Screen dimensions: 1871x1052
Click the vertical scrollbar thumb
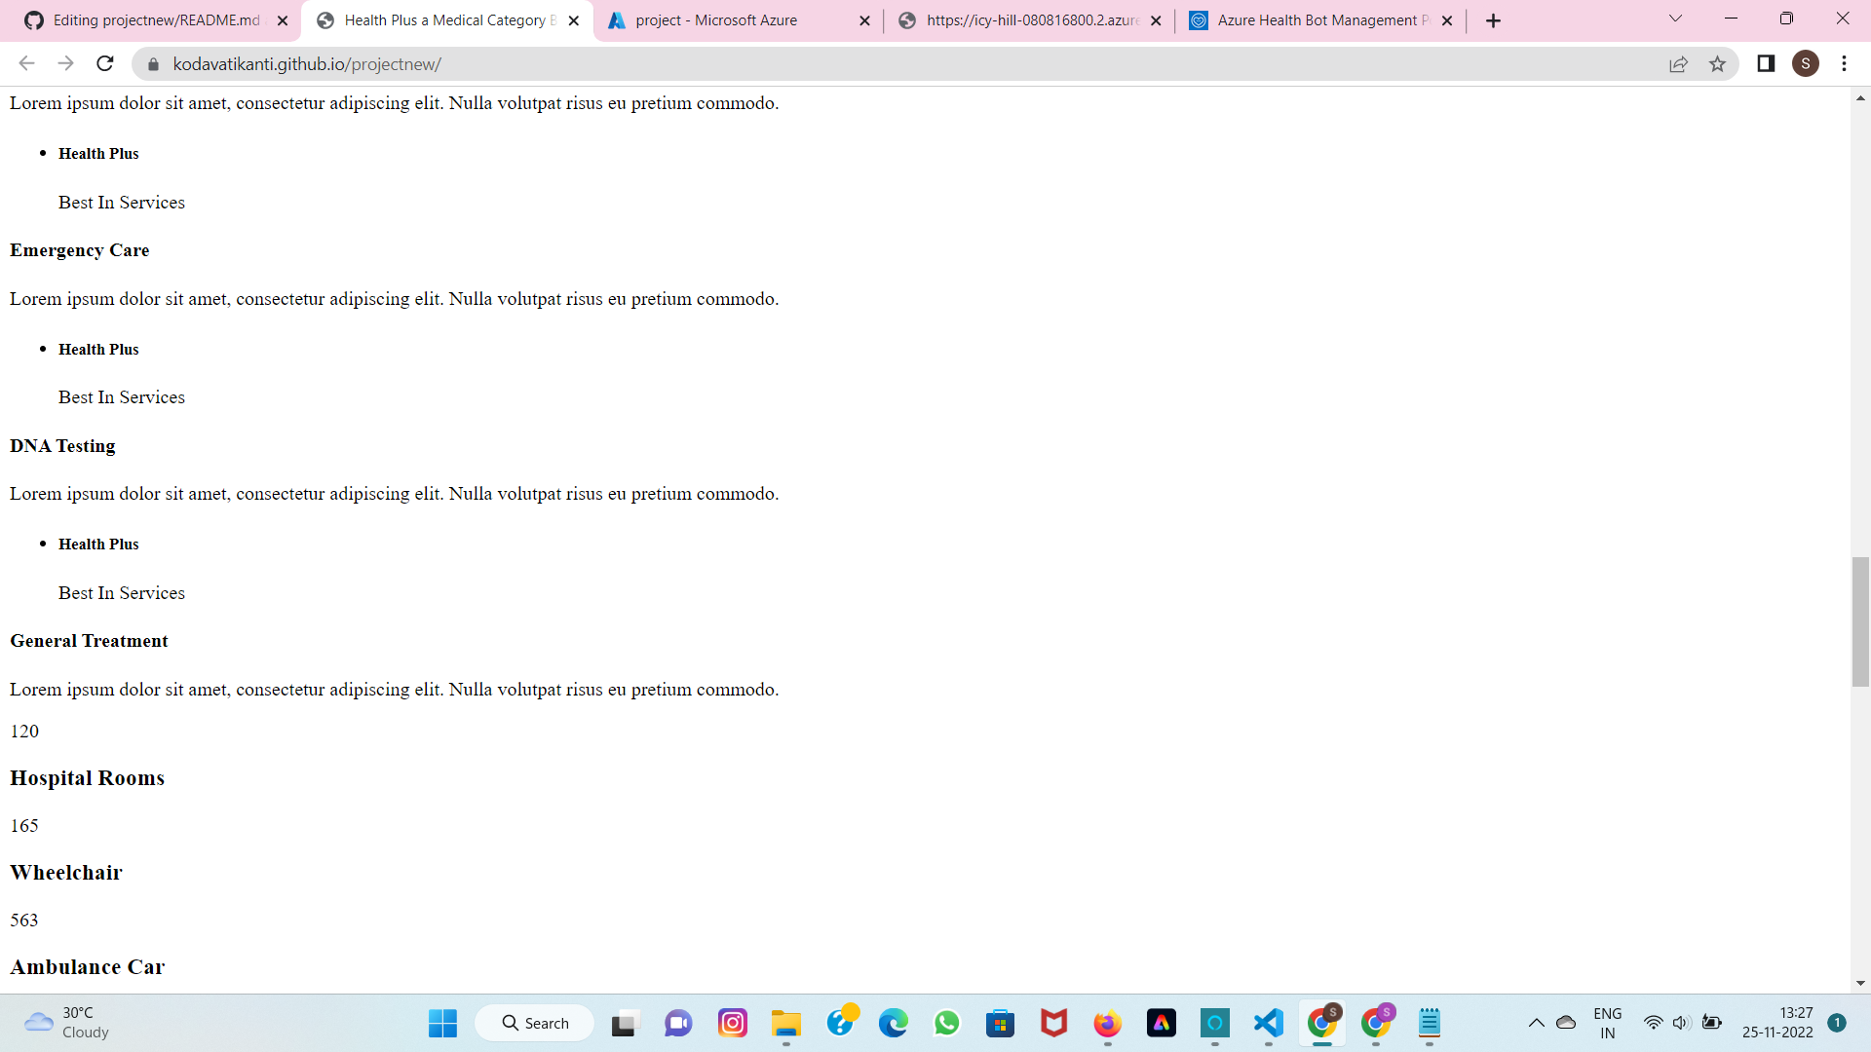pos(1860,621)
